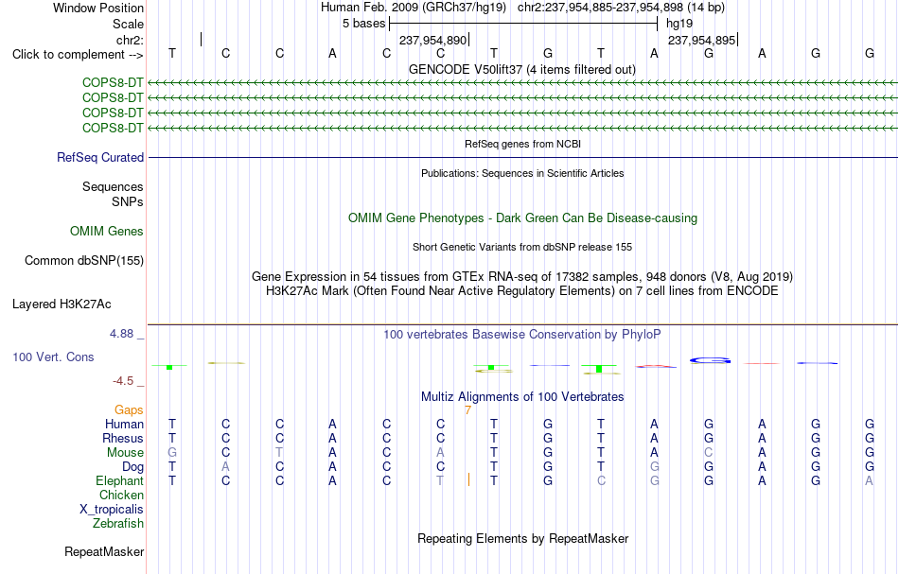Viewport: 899px width, 574px height.
Task: Click the 'Sequences' track label
Action: click(113, 186)
